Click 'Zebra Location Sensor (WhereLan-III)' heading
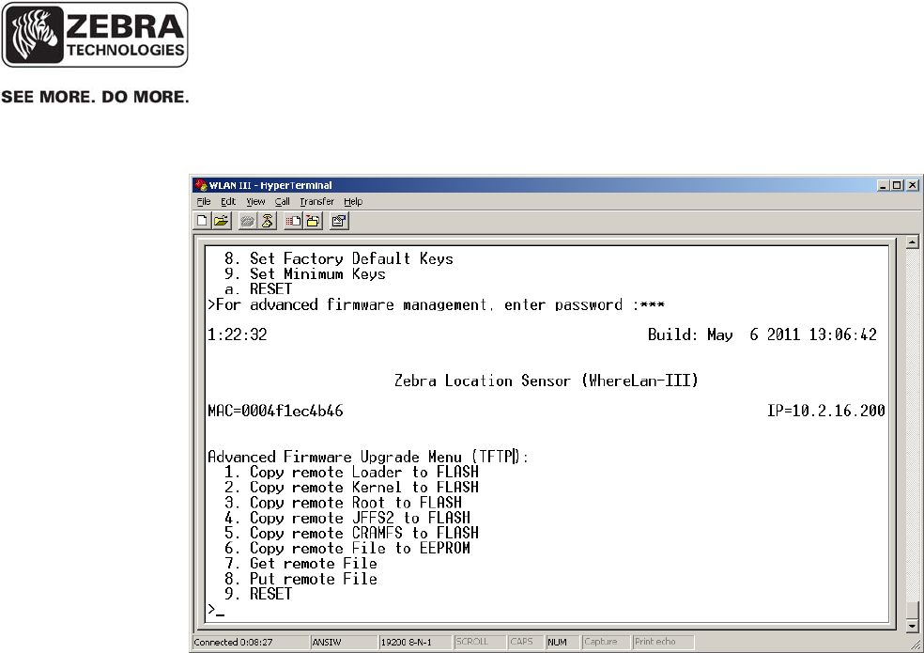 point(547,381)
